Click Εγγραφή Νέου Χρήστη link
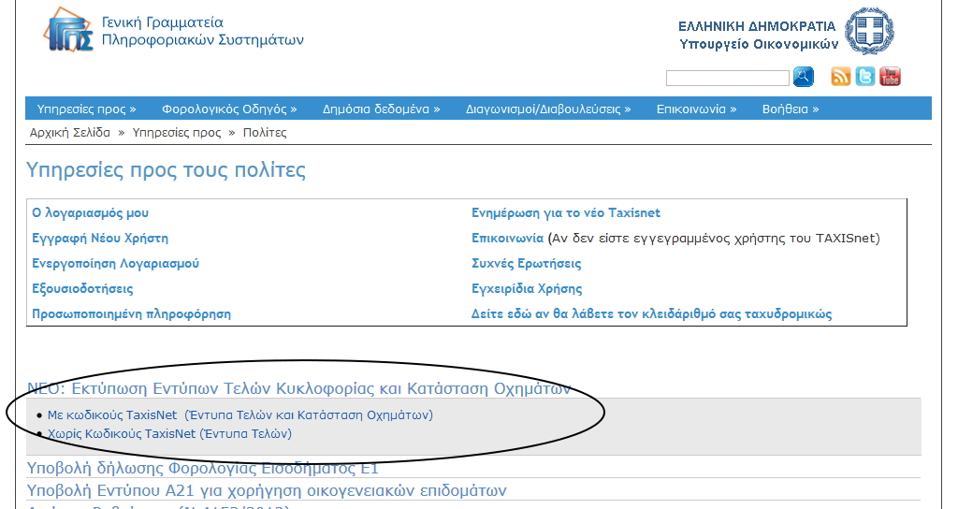Viewport: 958px width, 509px height. (x=100, y=239)
